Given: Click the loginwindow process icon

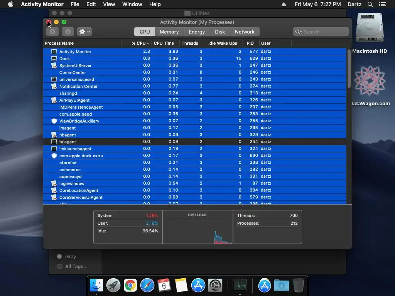Looking at the screenshot, I should [x=54, y=183].
